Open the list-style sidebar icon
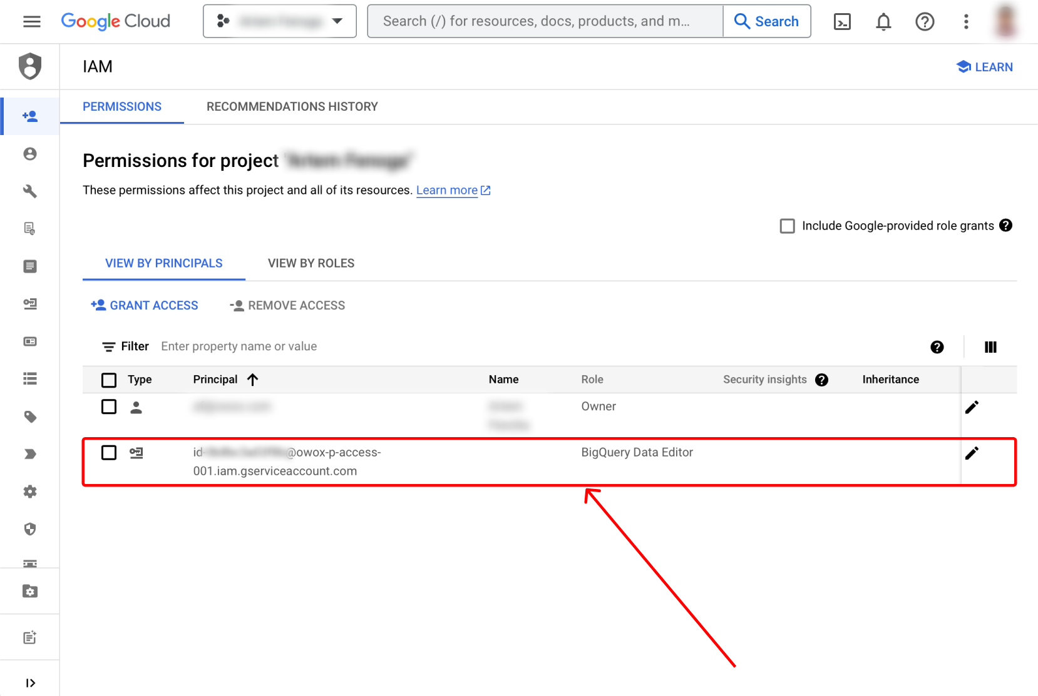Viewport: 1038px width, 696px height. click(30, 379)
